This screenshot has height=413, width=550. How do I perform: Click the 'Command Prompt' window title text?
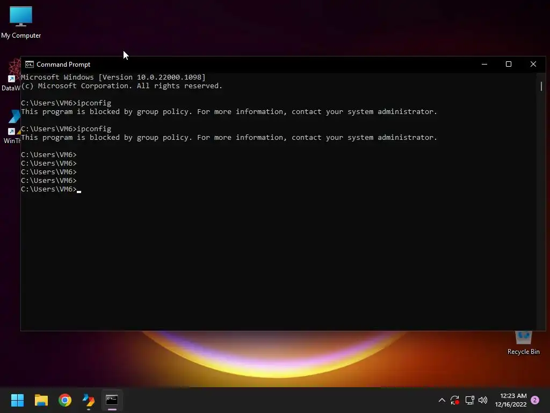(63, 65)
